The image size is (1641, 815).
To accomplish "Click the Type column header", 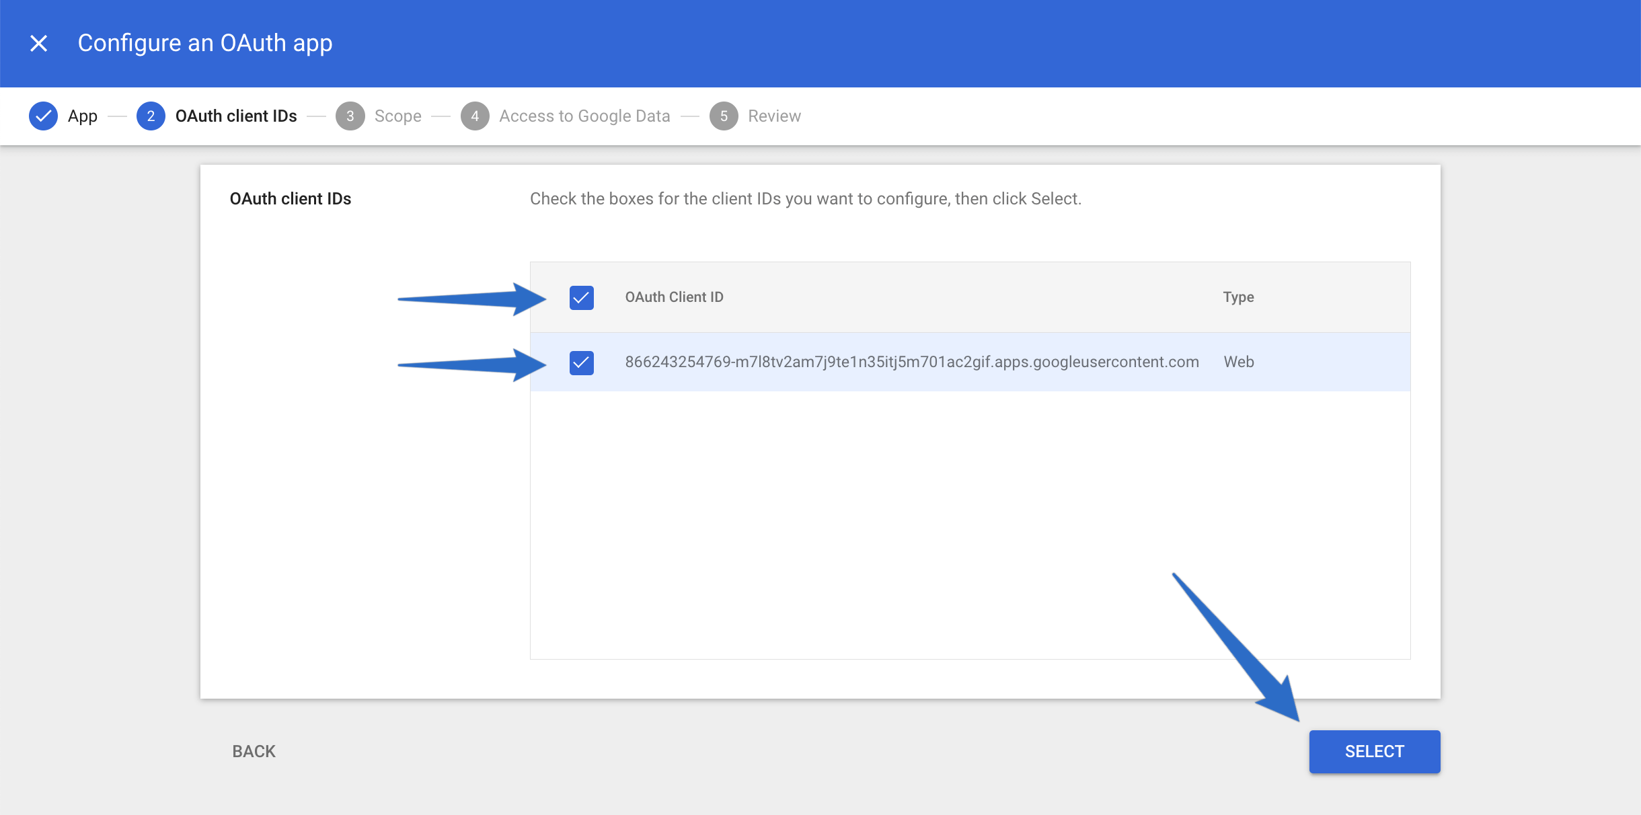I will [1238, 297].
